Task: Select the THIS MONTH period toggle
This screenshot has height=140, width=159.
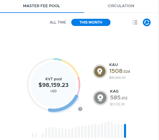Action: (x=91, y=22)
